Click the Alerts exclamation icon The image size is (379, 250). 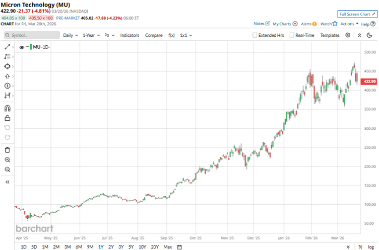click(x=314, y=24)
